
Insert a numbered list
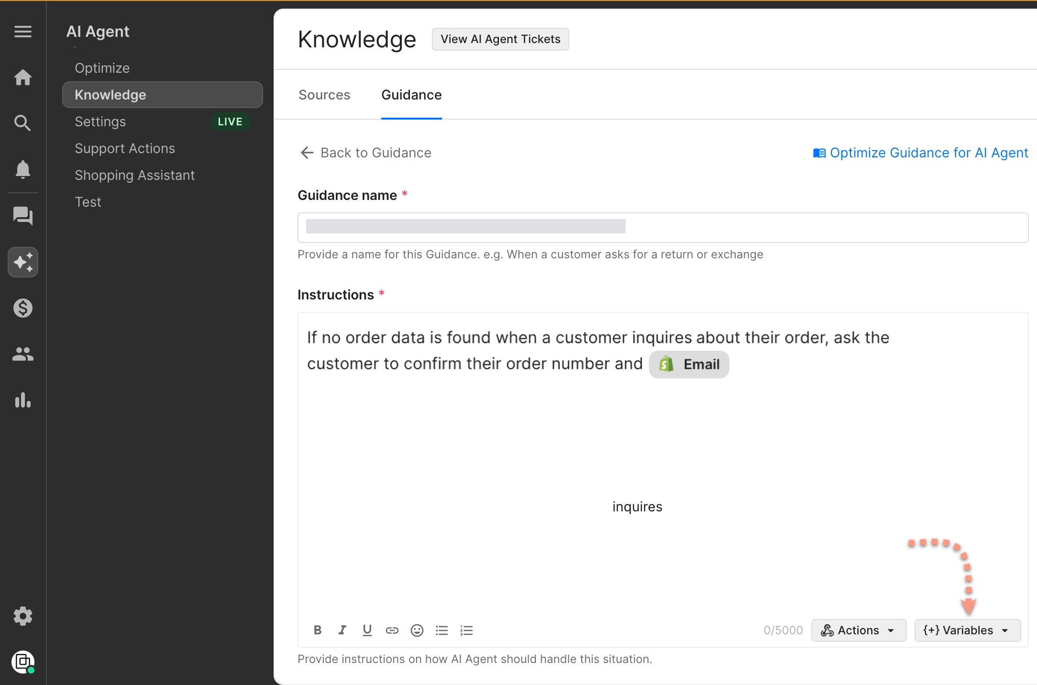(x=466, y=630)
